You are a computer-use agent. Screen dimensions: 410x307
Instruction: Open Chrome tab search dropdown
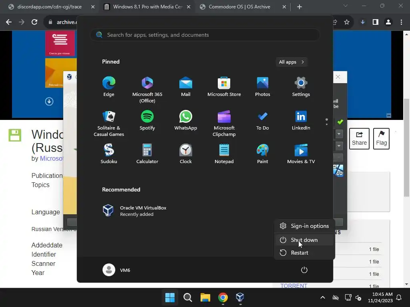click(346, 6)
